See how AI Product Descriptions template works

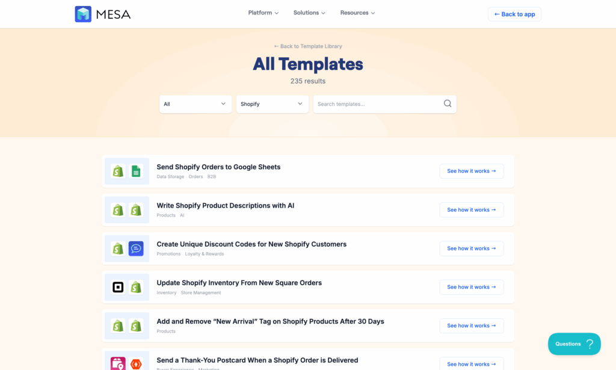click(472, 210)
